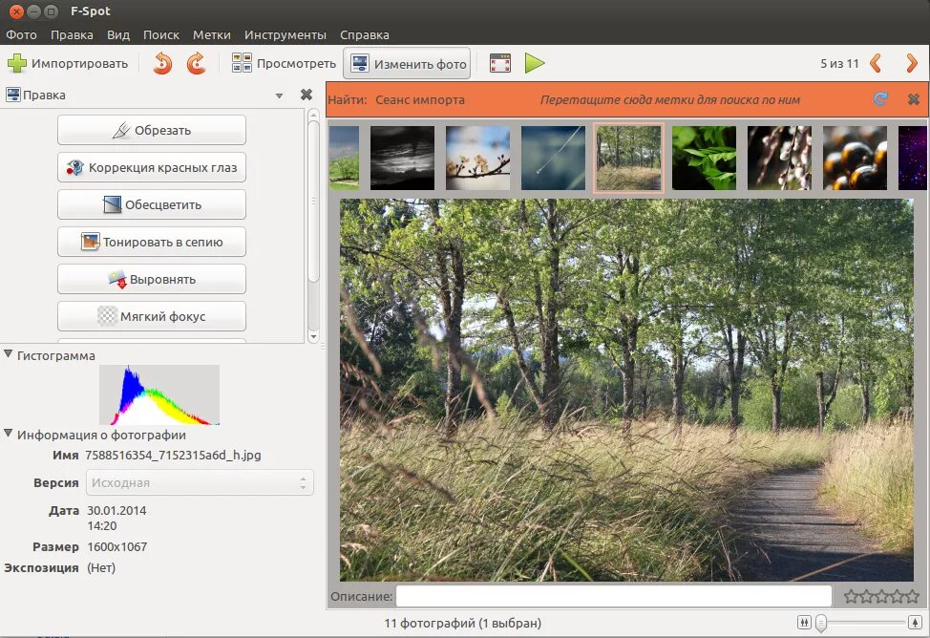Viewport: 930px width, 638px height.
Task: Click Выровнять straighten button
Action: (152, 279)
